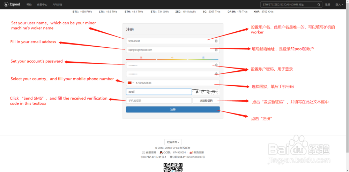Click the ZEC: 45.4 Msol/s stat

(x=185, y=11)
